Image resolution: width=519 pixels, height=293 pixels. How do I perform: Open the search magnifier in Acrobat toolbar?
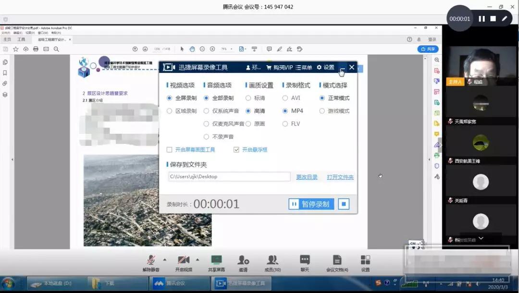coord(56,49)
